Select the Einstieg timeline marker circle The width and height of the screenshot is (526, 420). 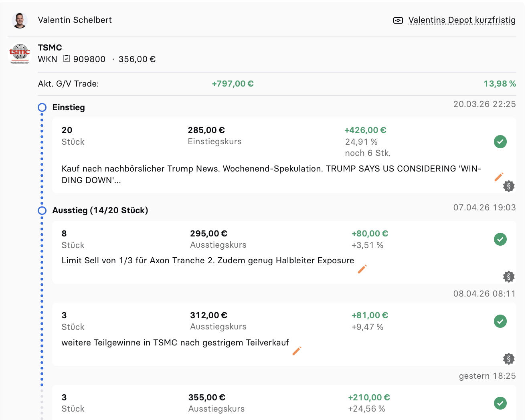(x=42, y=107)
